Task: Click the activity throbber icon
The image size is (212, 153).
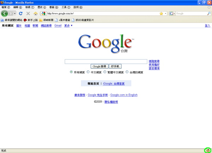Action: pos(209,7)
